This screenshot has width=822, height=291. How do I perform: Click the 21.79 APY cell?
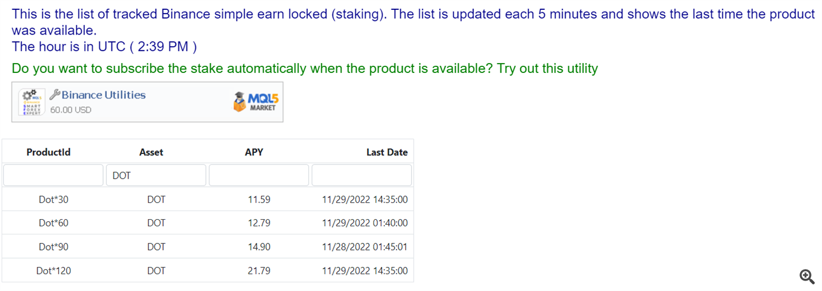pyautogui.click(x=259, y=270)
